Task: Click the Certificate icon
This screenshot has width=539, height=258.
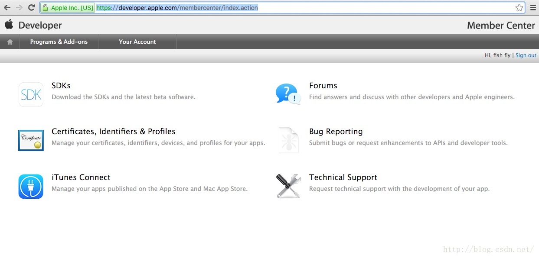Action: (31, 140)
